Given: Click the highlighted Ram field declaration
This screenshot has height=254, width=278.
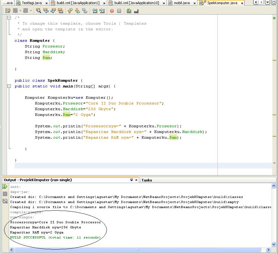Looking at the screenshot, I should (46, 58).
